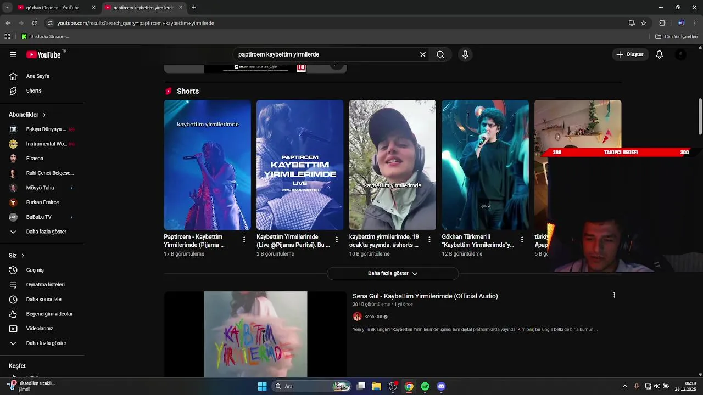Open the tab search dropdown arrow
This screenshot has height=395, width=703.
tap(7, 8)
